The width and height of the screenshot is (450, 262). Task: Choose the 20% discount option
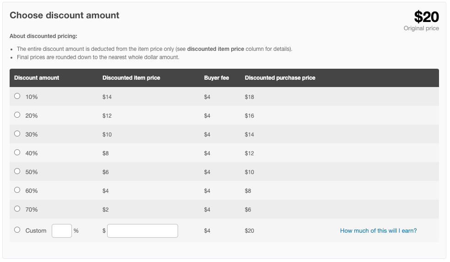click(x=17, y=115)
